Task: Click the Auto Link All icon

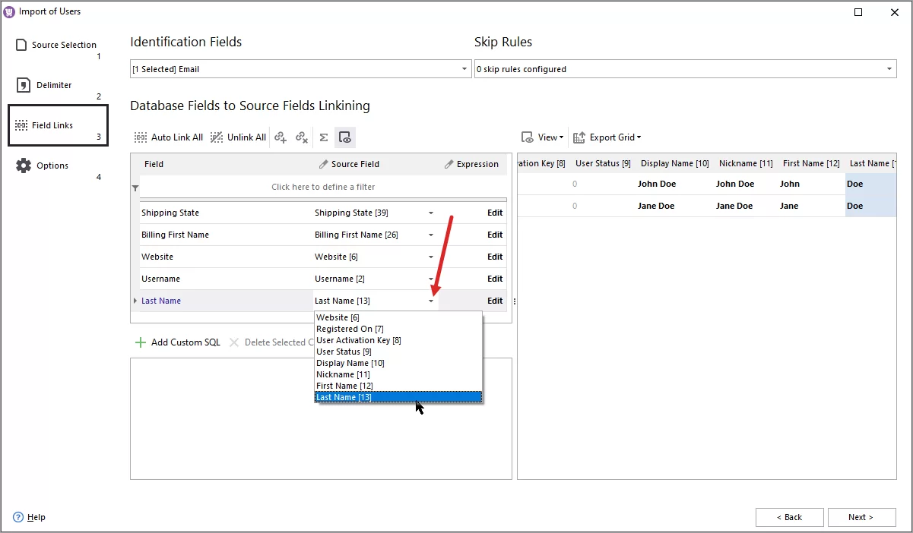Action: coord(141,137)
